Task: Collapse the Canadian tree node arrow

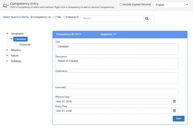Action: coord(11,39)
